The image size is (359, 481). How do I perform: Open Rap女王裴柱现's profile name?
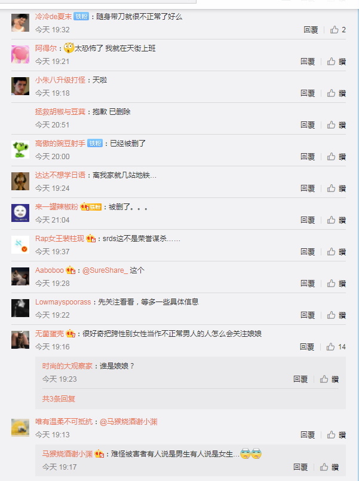(x=59, y=239)
